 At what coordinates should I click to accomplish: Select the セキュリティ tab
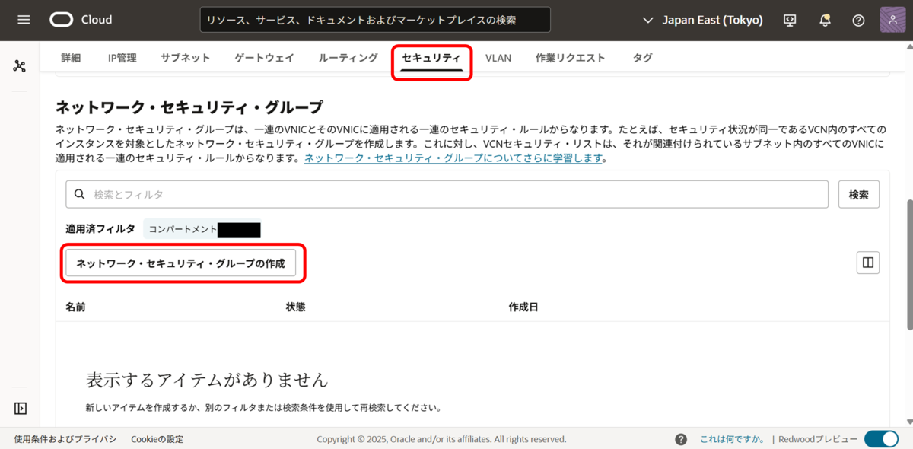click(431, 58)
